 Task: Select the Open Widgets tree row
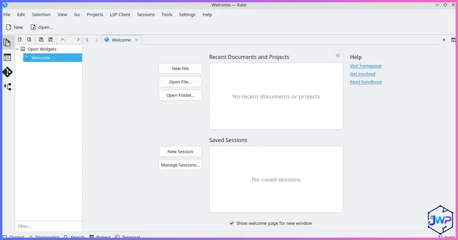[x=49, y=49]
